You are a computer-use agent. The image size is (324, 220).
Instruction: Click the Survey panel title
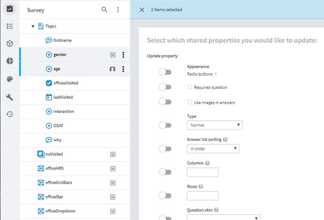click(35, 10)
